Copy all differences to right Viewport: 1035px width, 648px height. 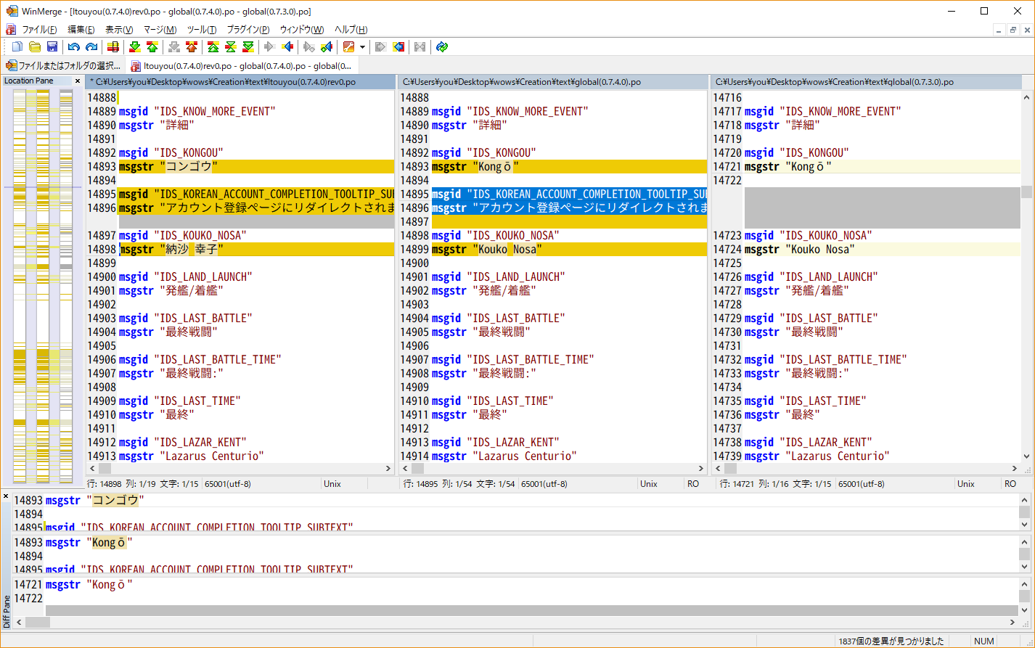click(380, 47)
